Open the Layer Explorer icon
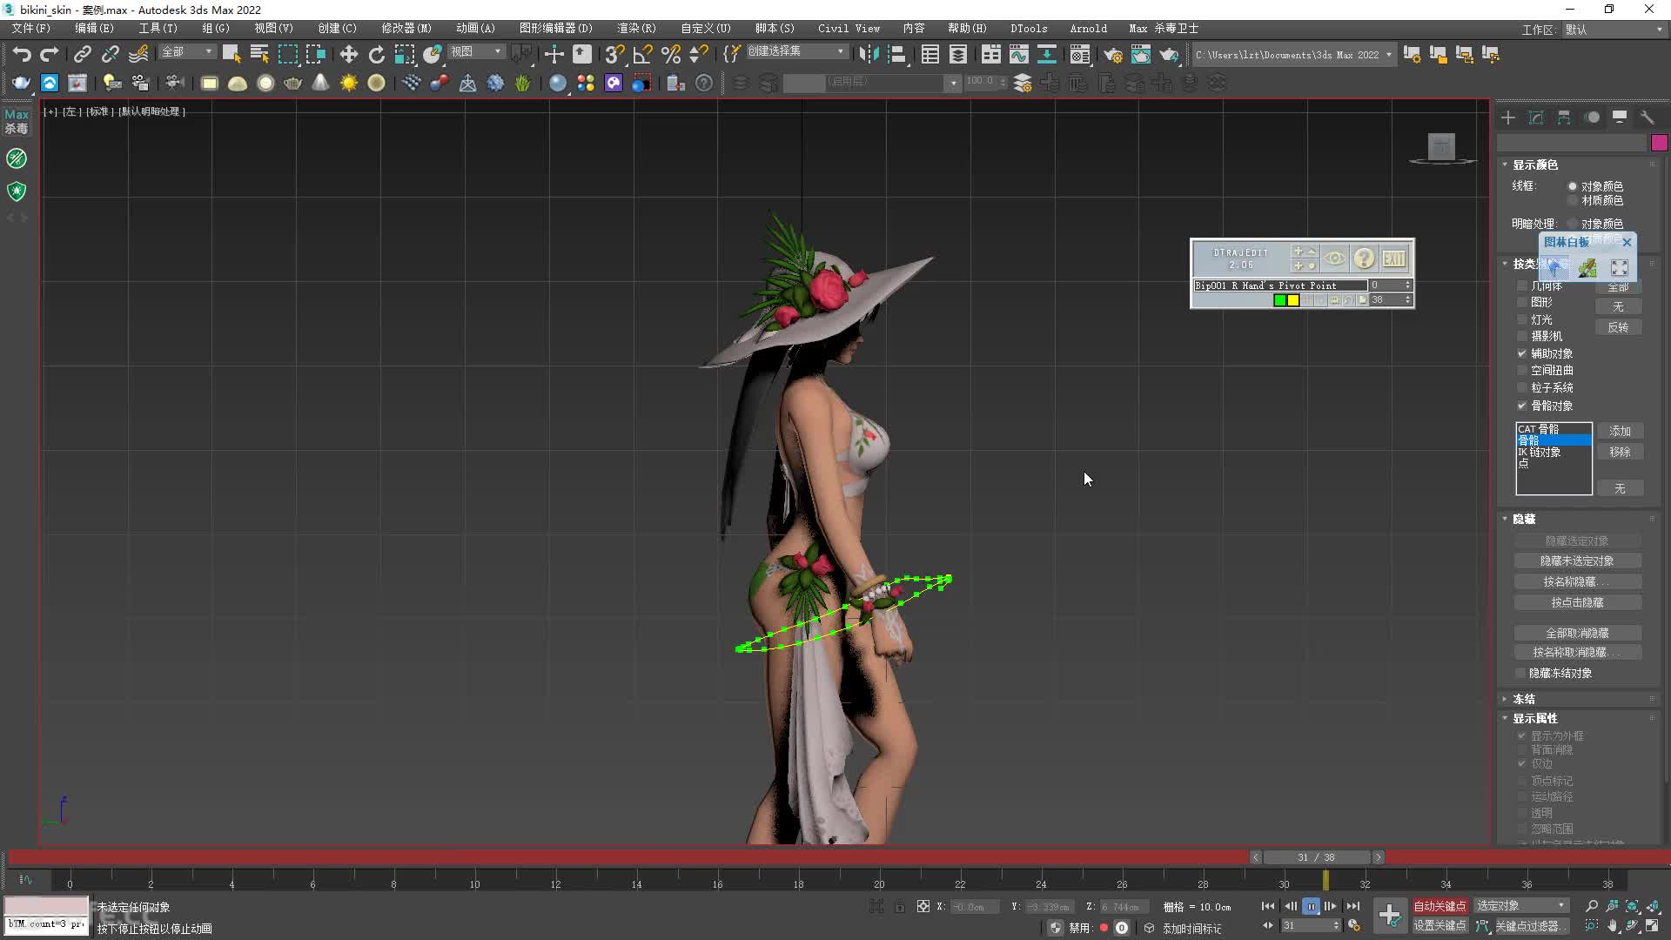 pos(957,54)
